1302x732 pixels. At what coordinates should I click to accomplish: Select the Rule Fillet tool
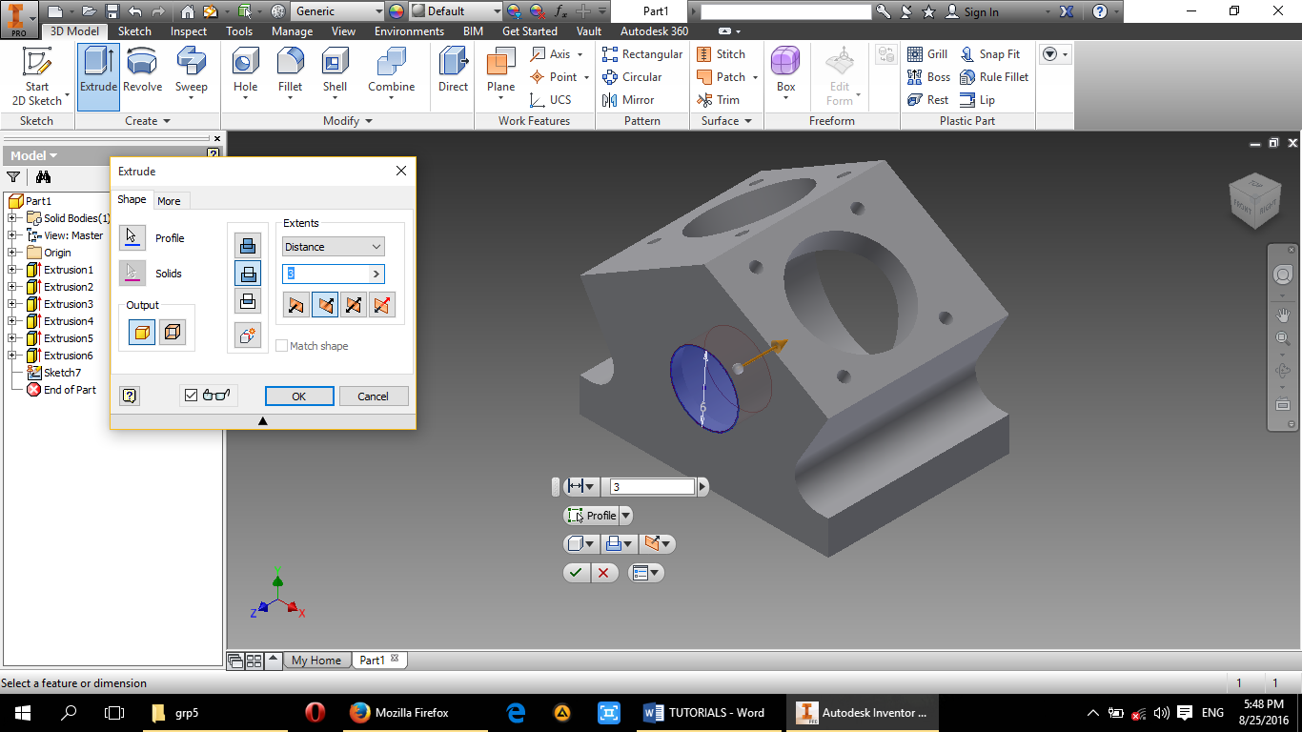tap(994, 77)
